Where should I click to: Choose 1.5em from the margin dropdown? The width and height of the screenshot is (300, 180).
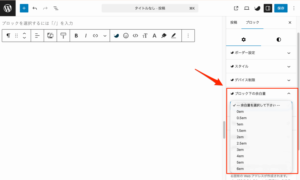[x=241, y=131]
